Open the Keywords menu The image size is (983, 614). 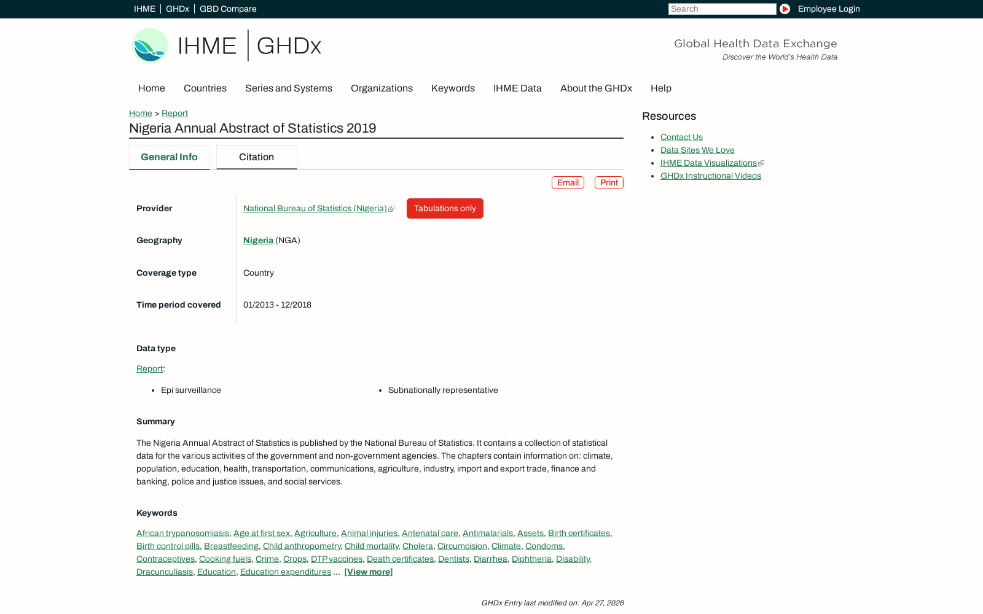pos(453,88)
